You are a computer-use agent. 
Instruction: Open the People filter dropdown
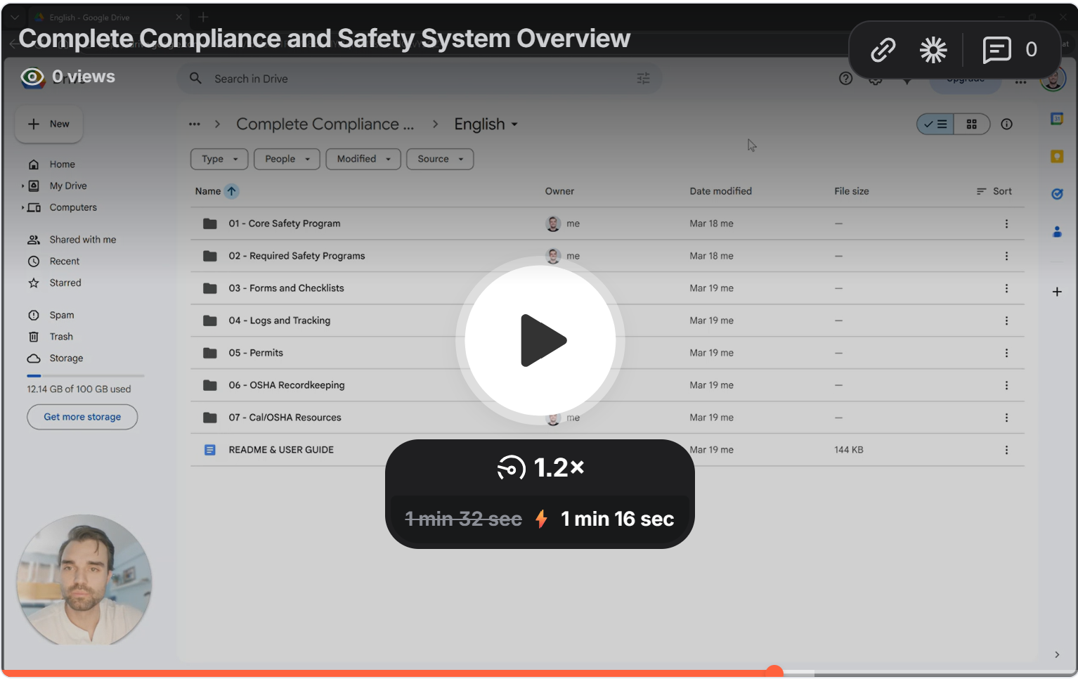(287, 159)
